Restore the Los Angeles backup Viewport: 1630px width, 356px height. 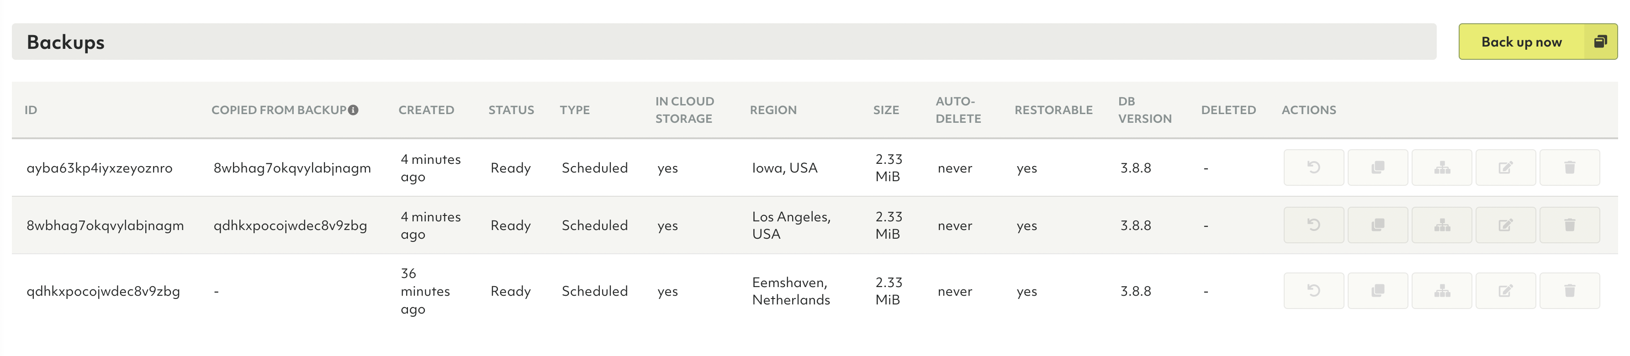[1313, 225]
